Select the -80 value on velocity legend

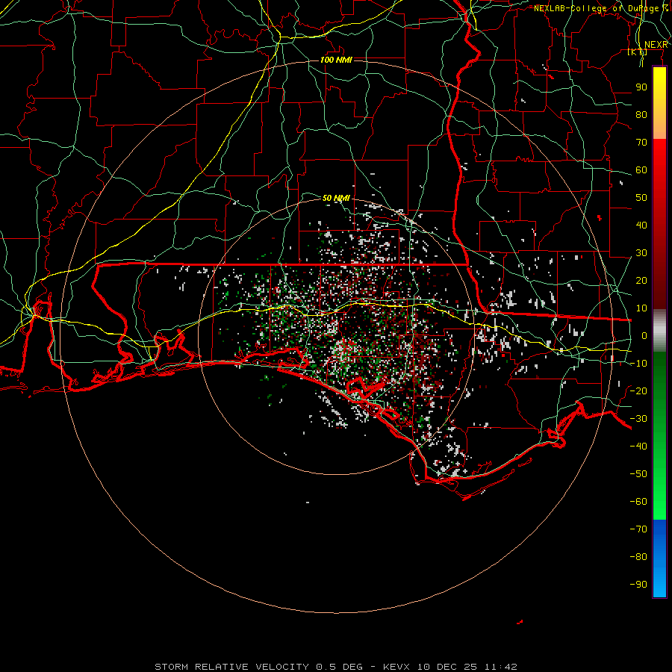[638, 557]
